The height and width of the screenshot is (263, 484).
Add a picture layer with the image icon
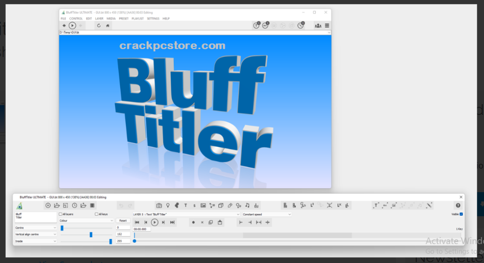pyautogui.click(x=203, y=205)
